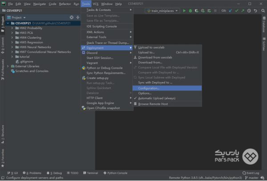Expand the HW2 Probability folder

pos(12,28)
